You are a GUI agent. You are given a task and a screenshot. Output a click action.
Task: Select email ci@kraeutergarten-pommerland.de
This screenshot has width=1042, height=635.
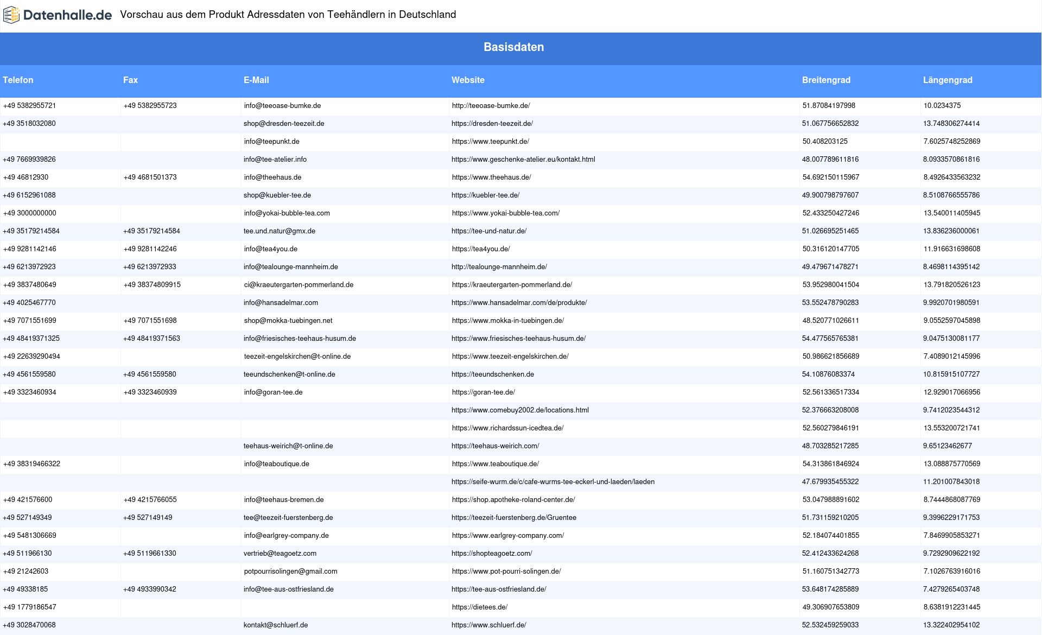coord(298,285)
